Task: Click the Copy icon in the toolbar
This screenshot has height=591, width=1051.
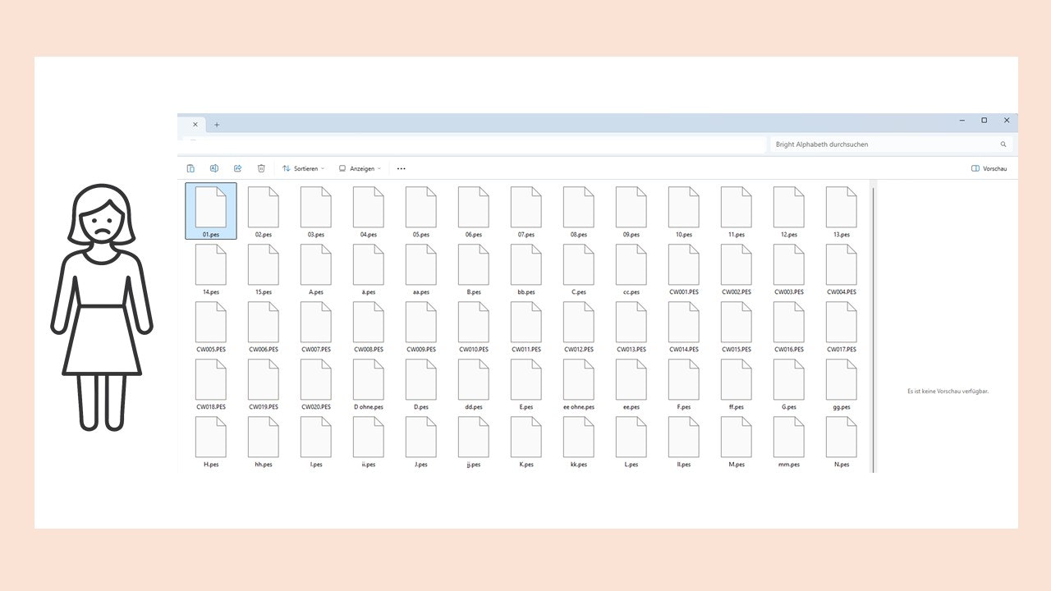Action: click(x=190, y=168)
